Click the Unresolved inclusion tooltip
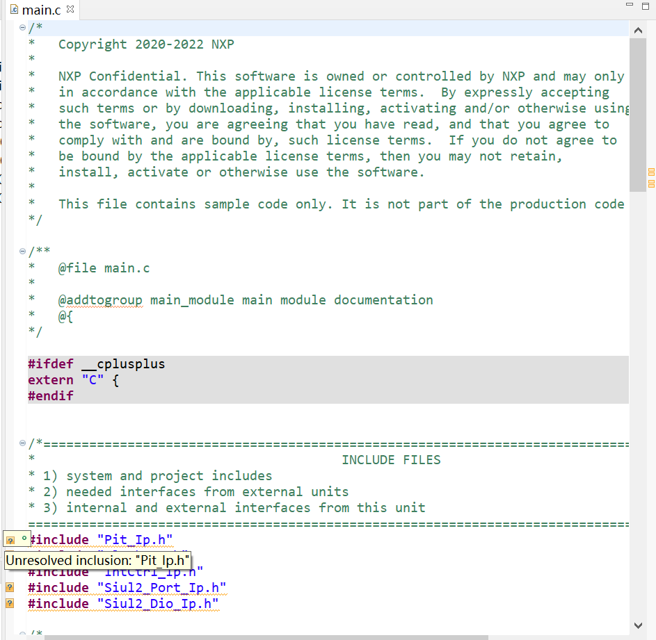The height and width of the screenshot is (640, 656). pyautogui.click(x=98, y=560)
